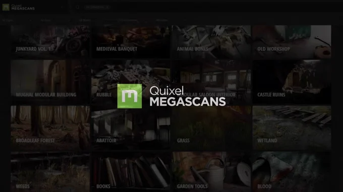The height and width of the screenshot is (192, 343).
Task: Choose the Castle Ruins collection
Action: pos(292,82)
